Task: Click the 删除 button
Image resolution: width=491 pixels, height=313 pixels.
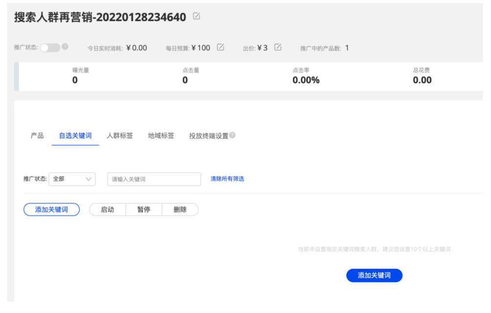Action: pos(180,209)
